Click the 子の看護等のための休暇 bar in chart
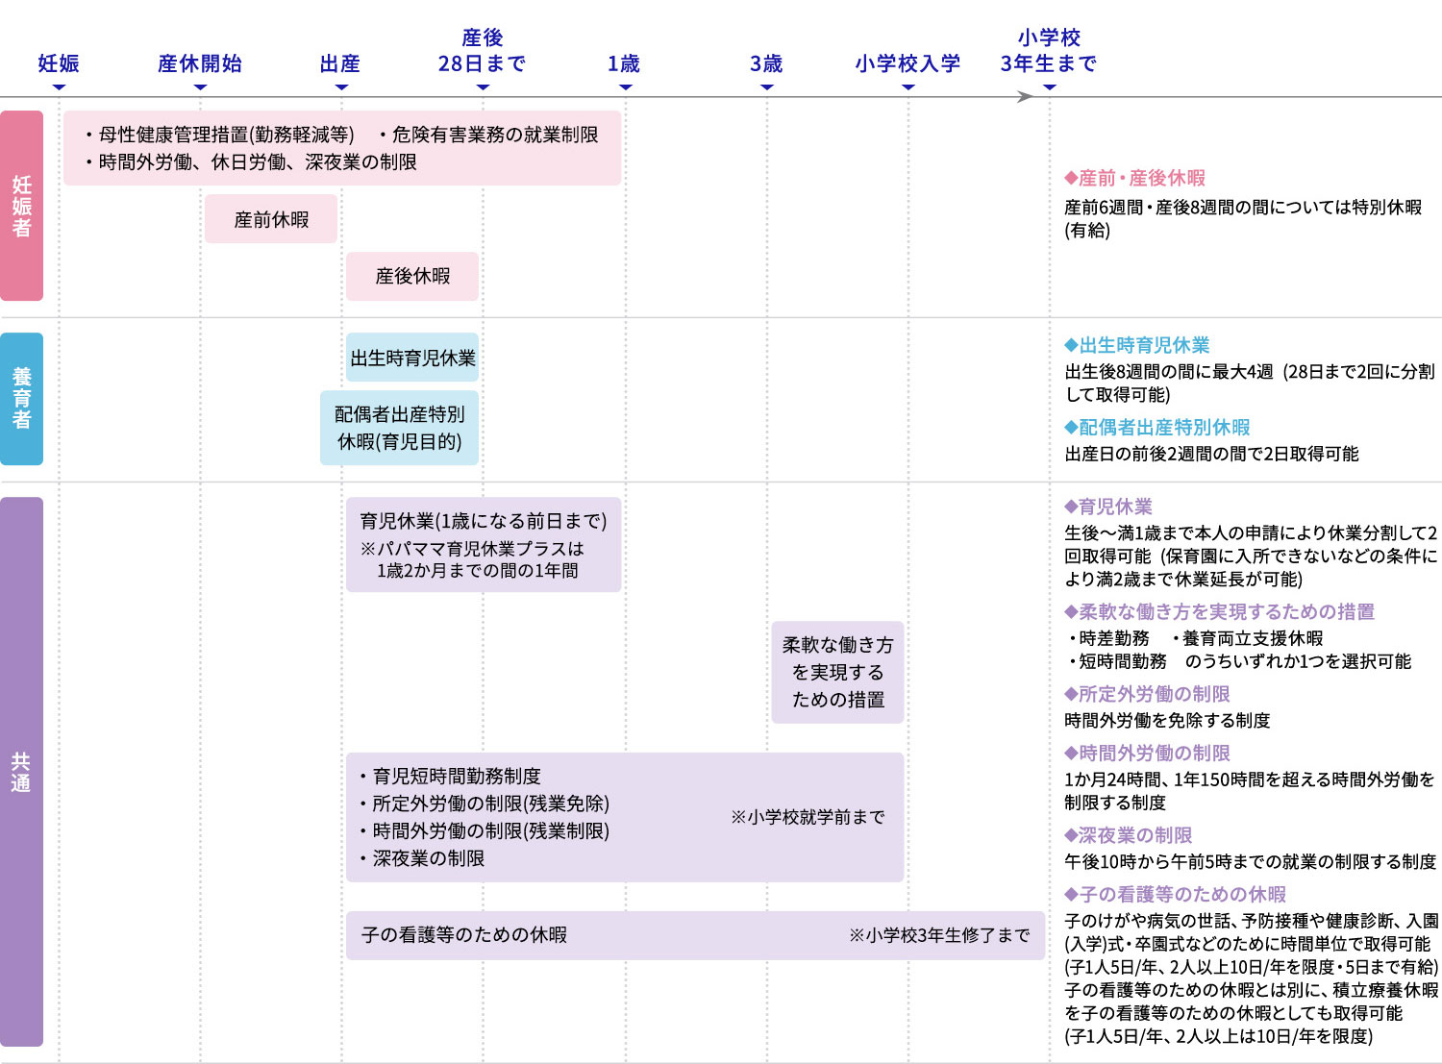Viewport: 1442px width, 1064px height. 694,935
